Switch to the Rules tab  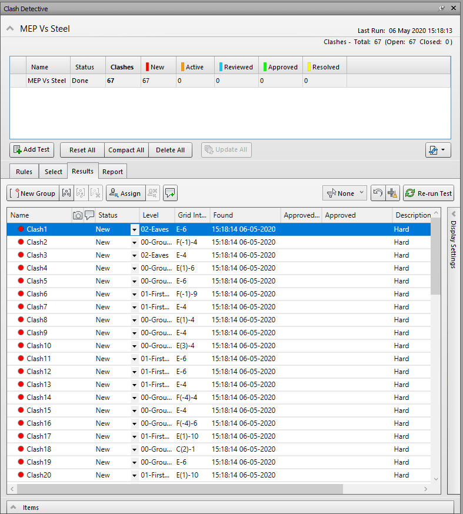(24, 172)
